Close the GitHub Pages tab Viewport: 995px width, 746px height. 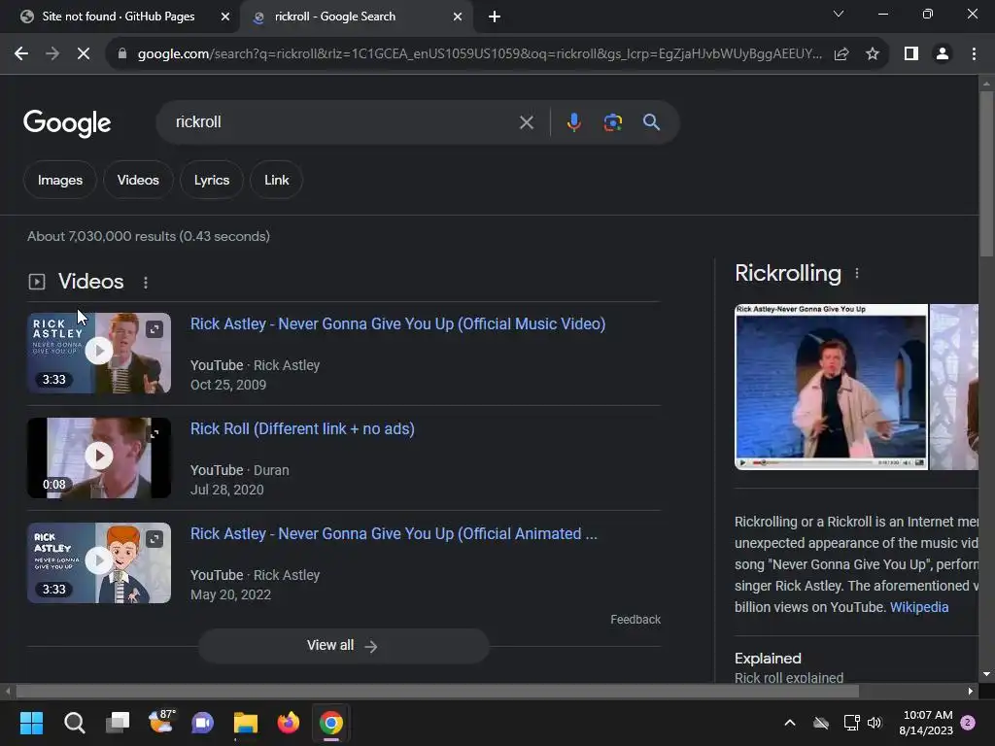coord(224,17)
